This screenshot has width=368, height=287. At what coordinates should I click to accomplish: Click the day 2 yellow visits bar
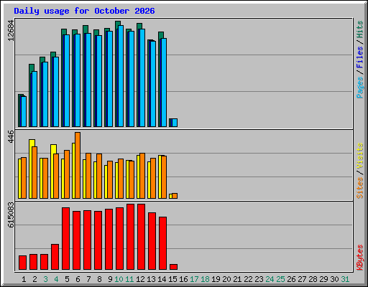click(31, 169)
